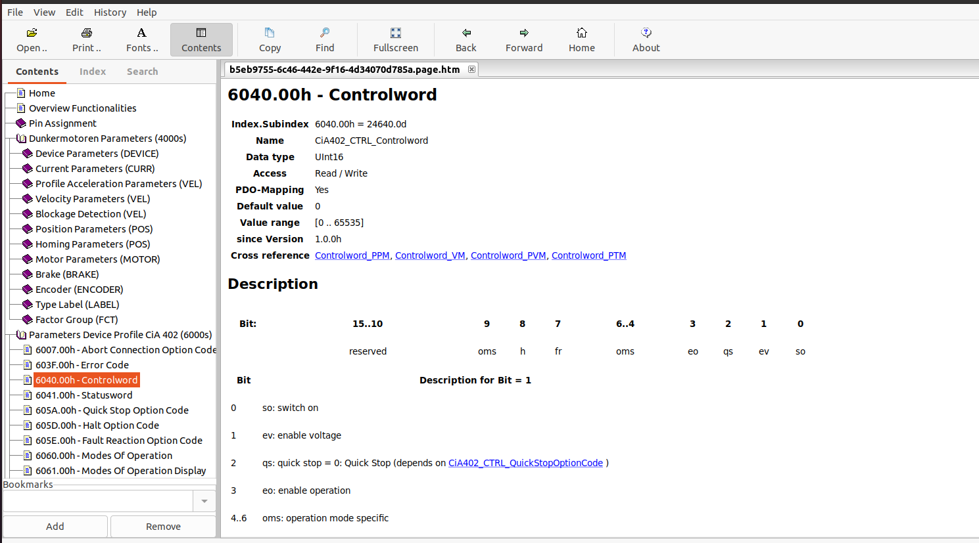Switch to Fullscreen mode

point(395,39)
